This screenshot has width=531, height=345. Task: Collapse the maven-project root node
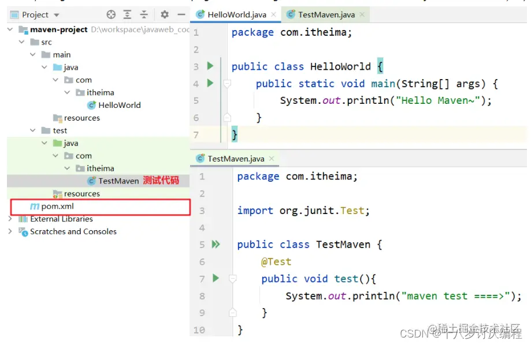(x=10, y=29)
